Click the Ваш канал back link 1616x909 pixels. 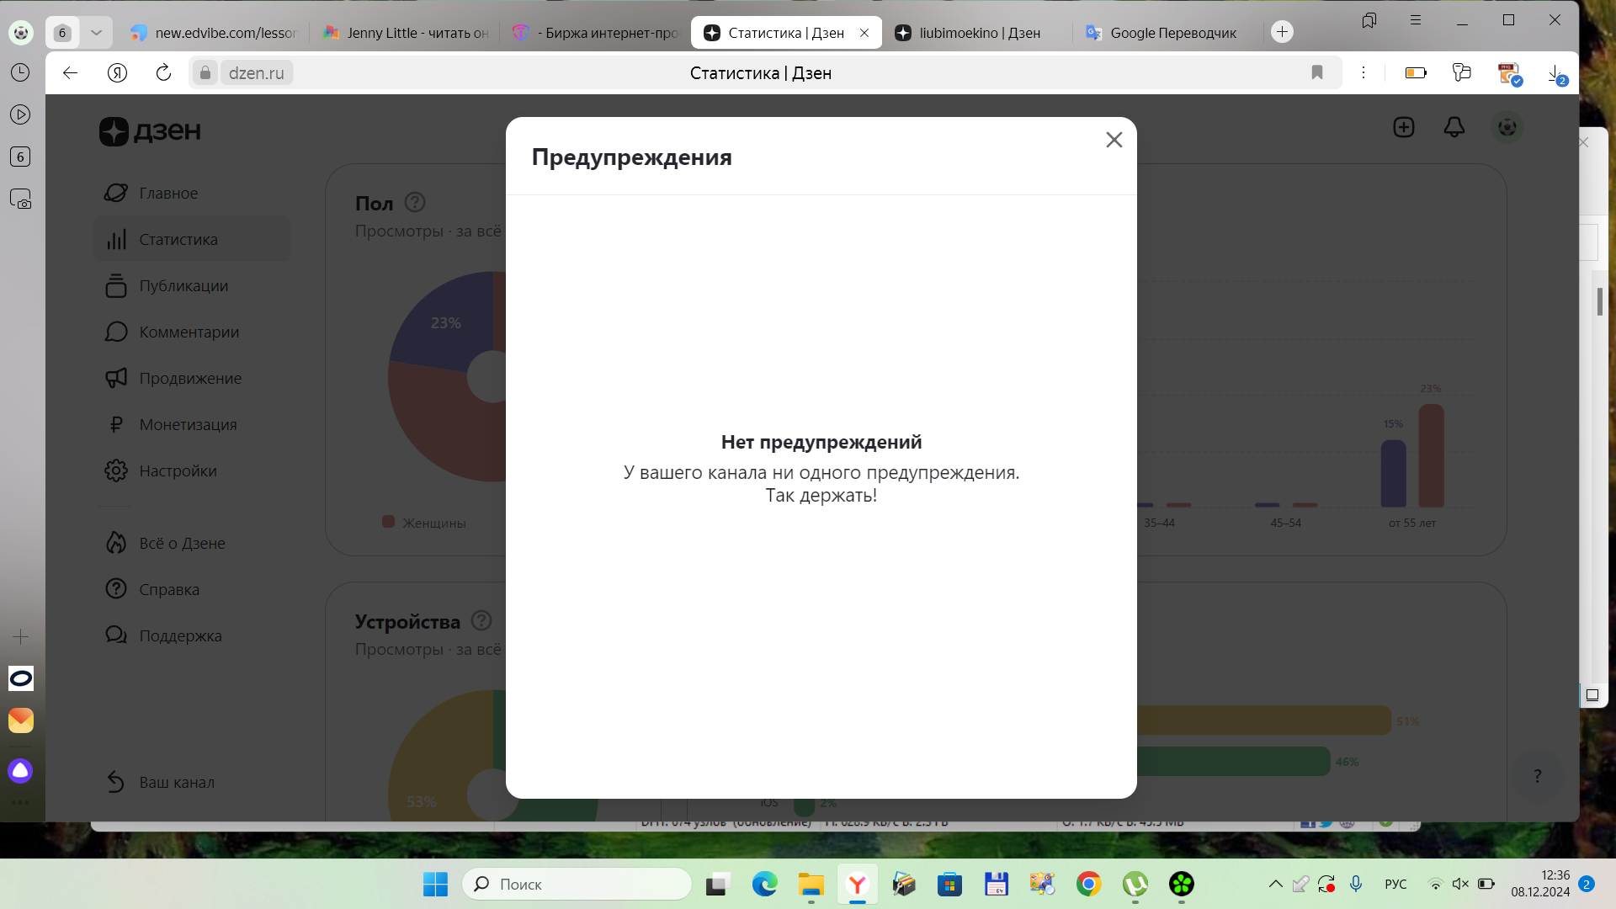tap(176, 782)
